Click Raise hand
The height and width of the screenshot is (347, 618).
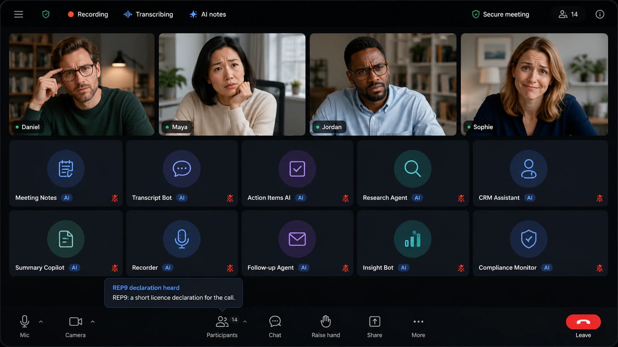326,327
